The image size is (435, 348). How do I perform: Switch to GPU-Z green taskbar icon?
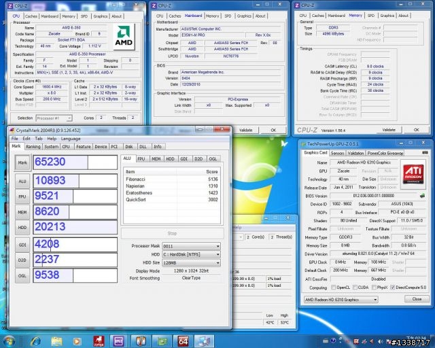click(162, 341)
